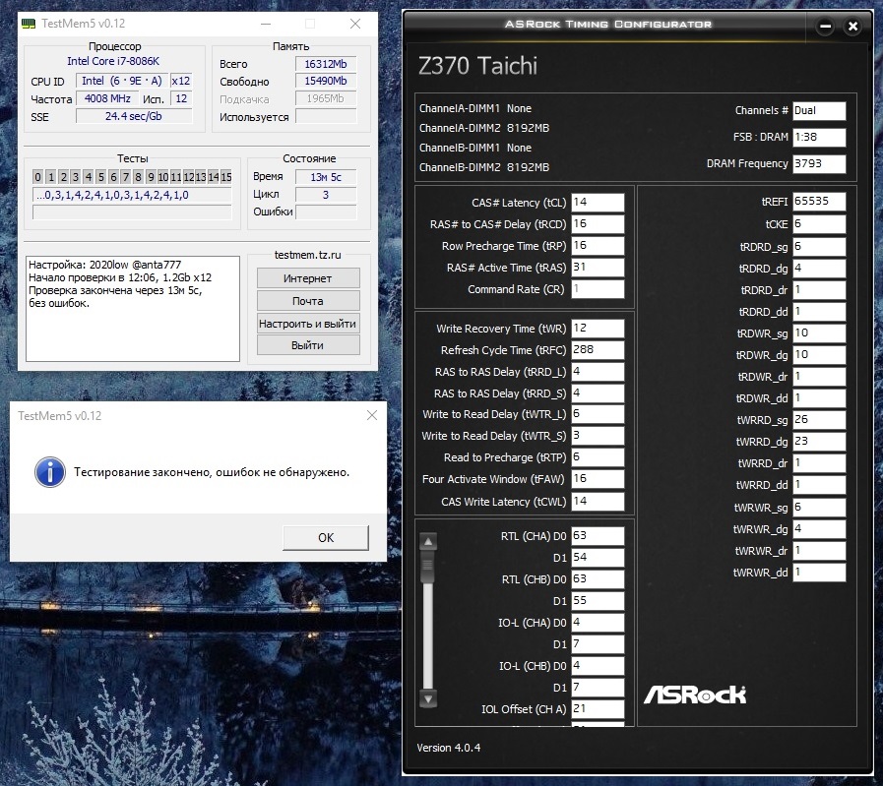Click the Read to Precharge (tRTP) field
This screenshot has width=883, height=786.
[x=598, y=457]
